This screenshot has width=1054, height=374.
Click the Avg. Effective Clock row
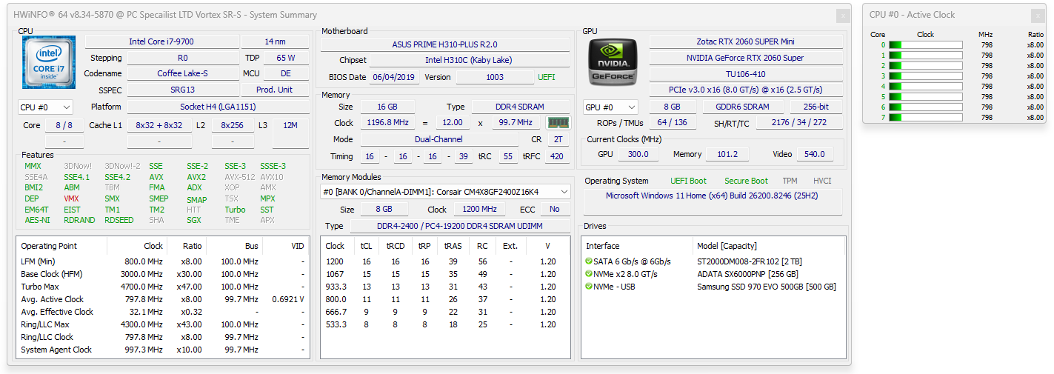point(163,312)
